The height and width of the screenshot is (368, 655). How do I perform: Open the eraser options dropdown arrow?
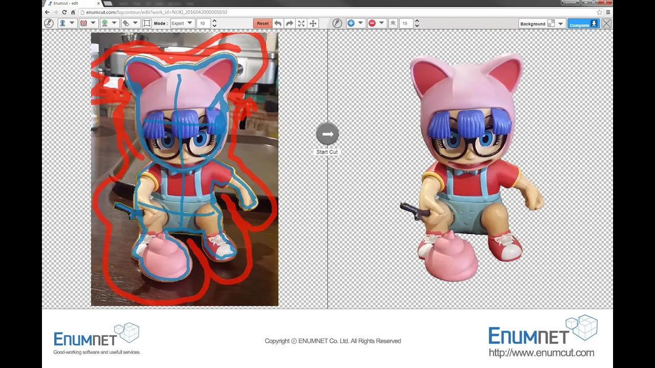point(136,23)
